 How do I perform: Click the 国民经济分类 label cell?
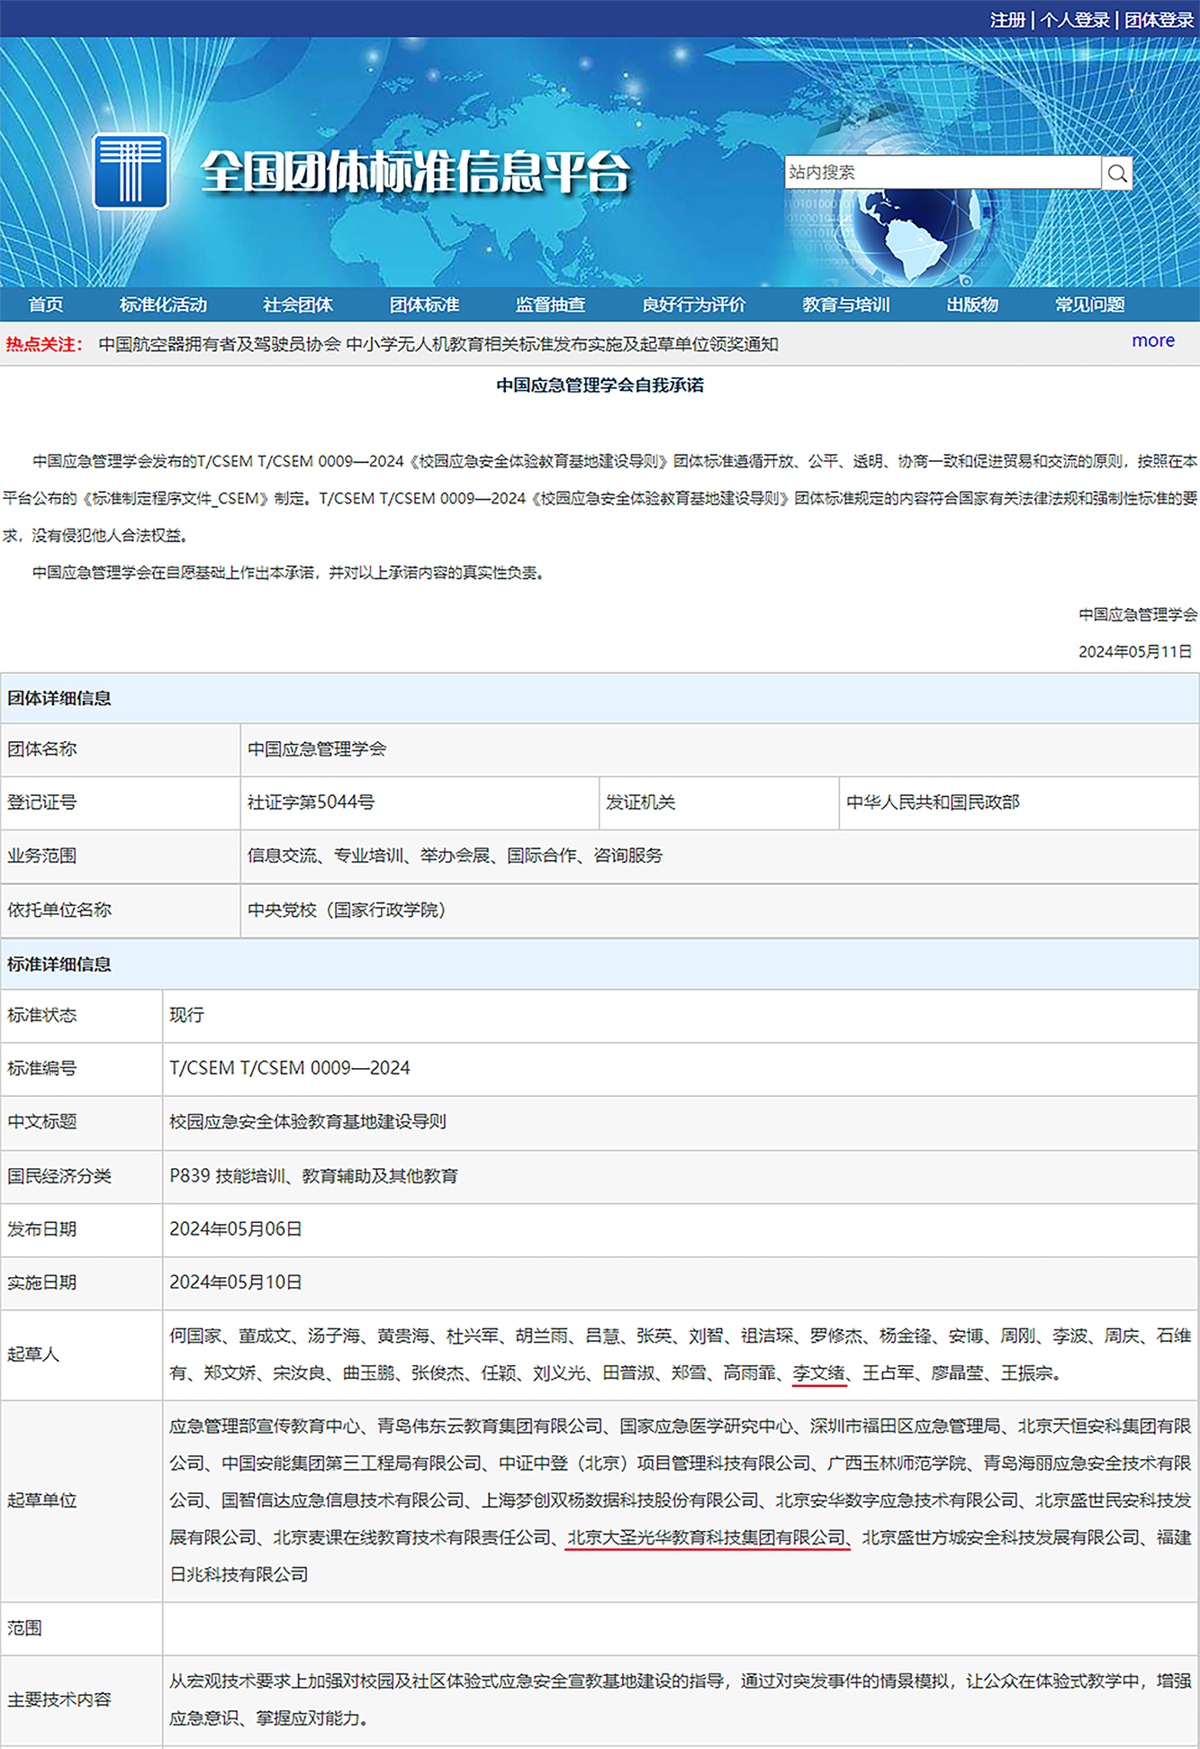tap(82, 1176)
